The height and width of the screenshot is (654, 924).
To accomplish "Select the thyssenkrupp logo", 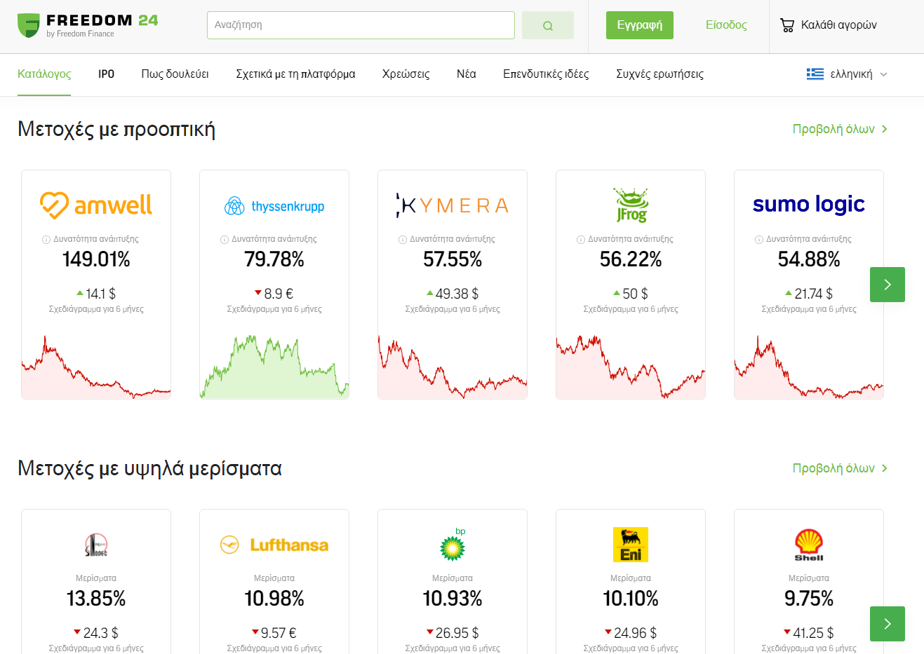I will [x=274, y=206].
